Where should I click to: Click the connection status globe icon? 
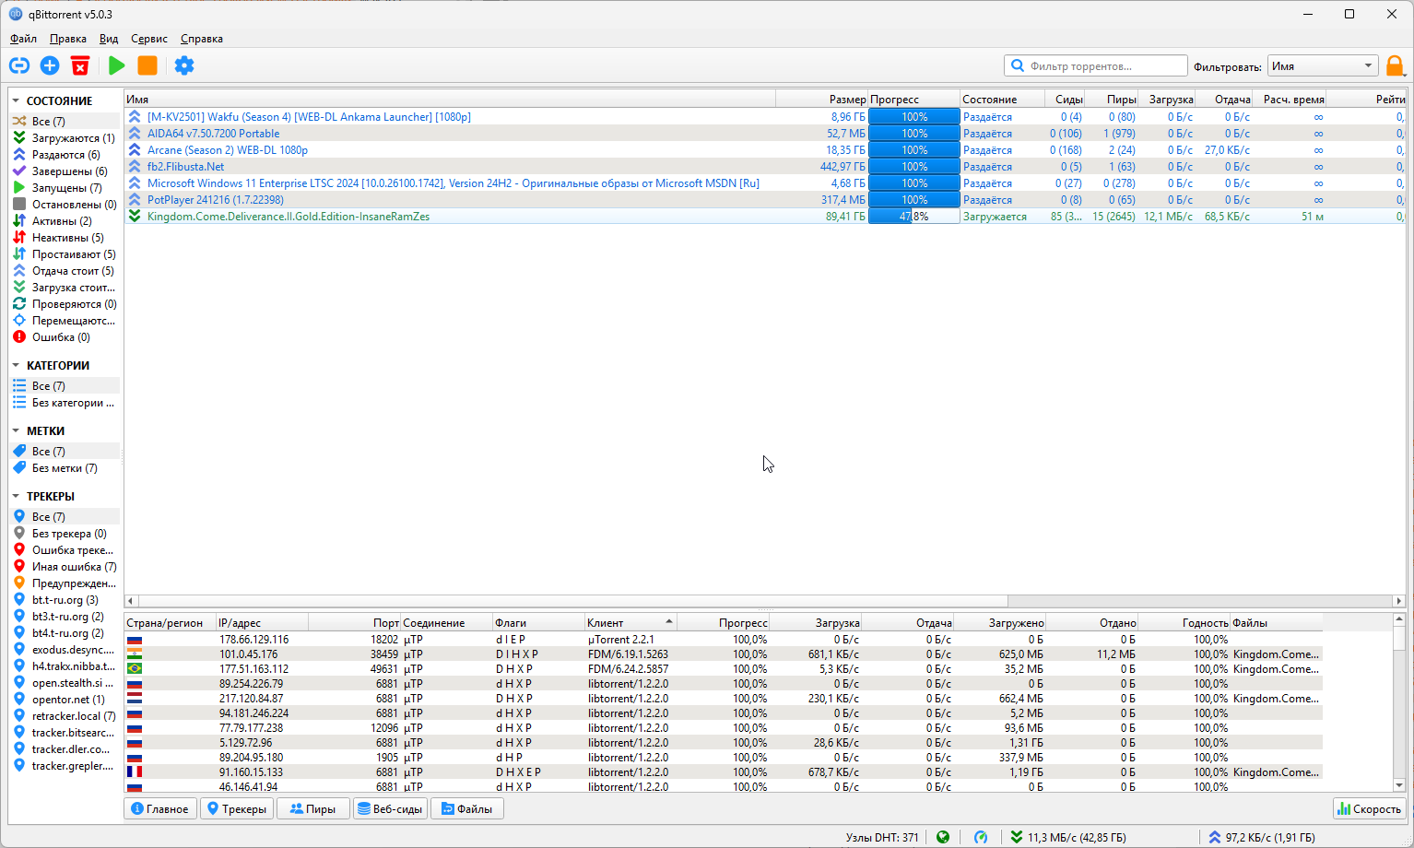click(x=943, y=837)
